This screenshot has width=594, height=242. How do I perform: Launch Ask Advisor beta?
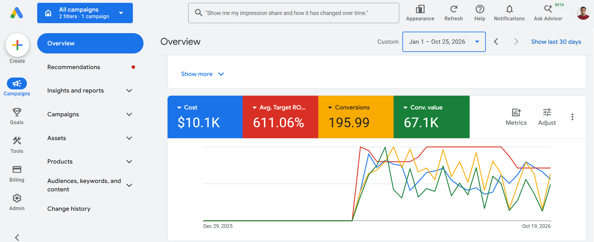point(548,13)
